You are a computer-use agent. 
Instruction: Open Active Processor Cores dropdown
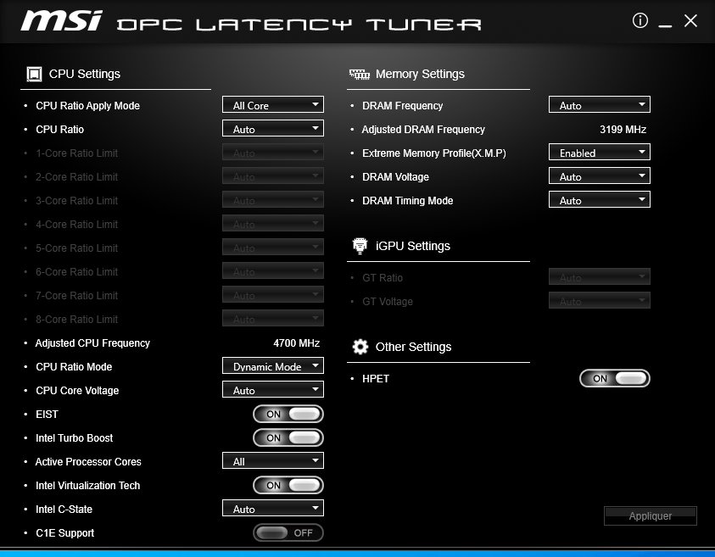pyautogui.click(x=273, y=461)
